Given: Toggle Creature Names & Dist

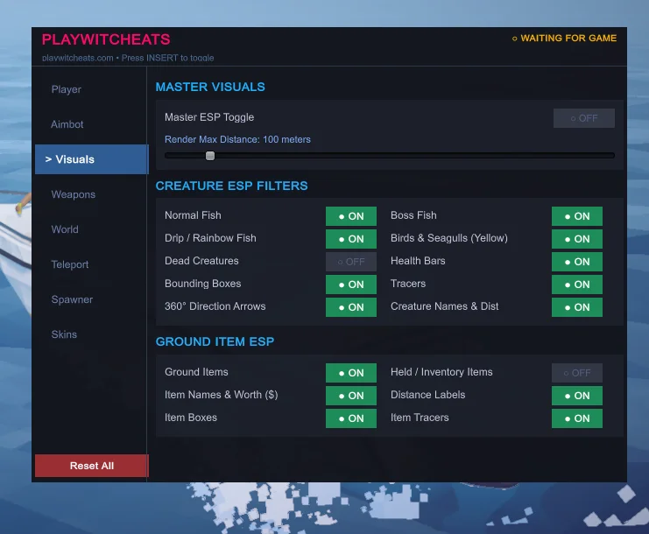Looking at the screenshot, I should coord(577,307).
